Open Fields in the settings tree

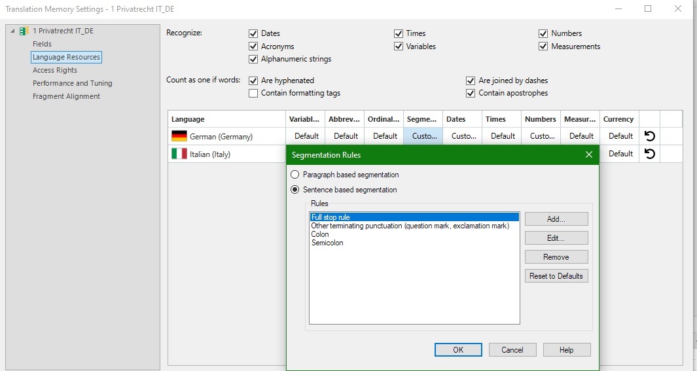pos(43,44)
